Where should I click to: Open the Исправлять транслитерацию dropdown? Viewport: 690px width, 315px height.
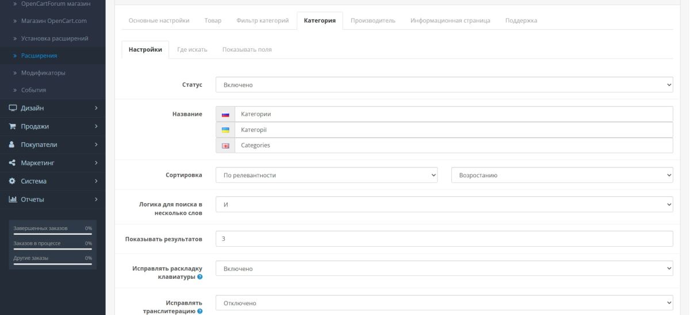point(444,303)
